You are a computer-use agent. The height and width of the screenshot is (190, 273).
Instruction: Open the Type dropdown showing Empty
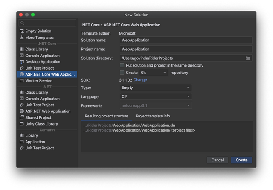tap(155, 88)
